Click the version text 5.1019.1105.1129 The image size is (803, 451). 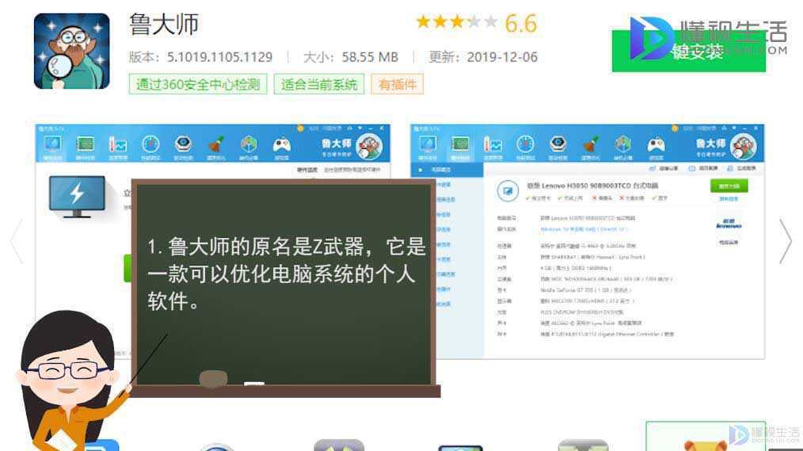[x=219, y=57]
